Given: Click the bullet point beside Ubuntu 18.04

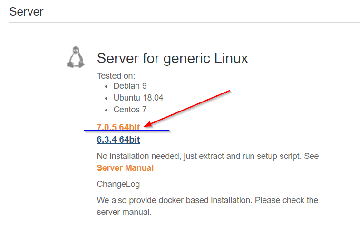Looking at the screenshot, I should (106, 98).
